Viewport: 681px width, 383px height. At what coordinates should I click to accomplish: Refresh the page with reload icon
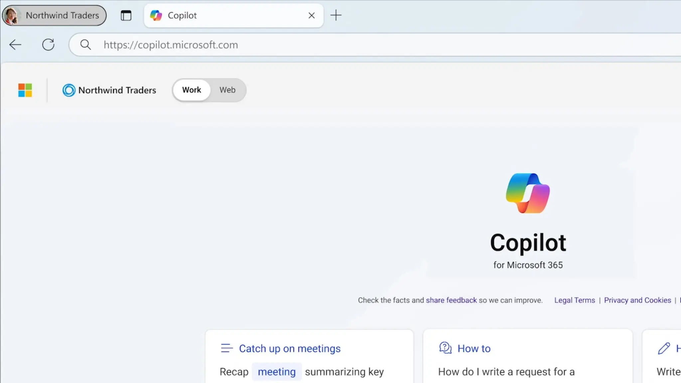click(x=48, y=45)
